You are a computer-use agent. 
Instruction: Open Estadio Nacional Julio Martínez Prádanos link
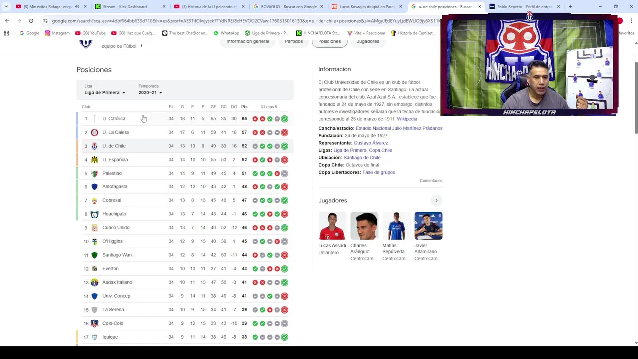pyautogui.click(x=399, y=128)
